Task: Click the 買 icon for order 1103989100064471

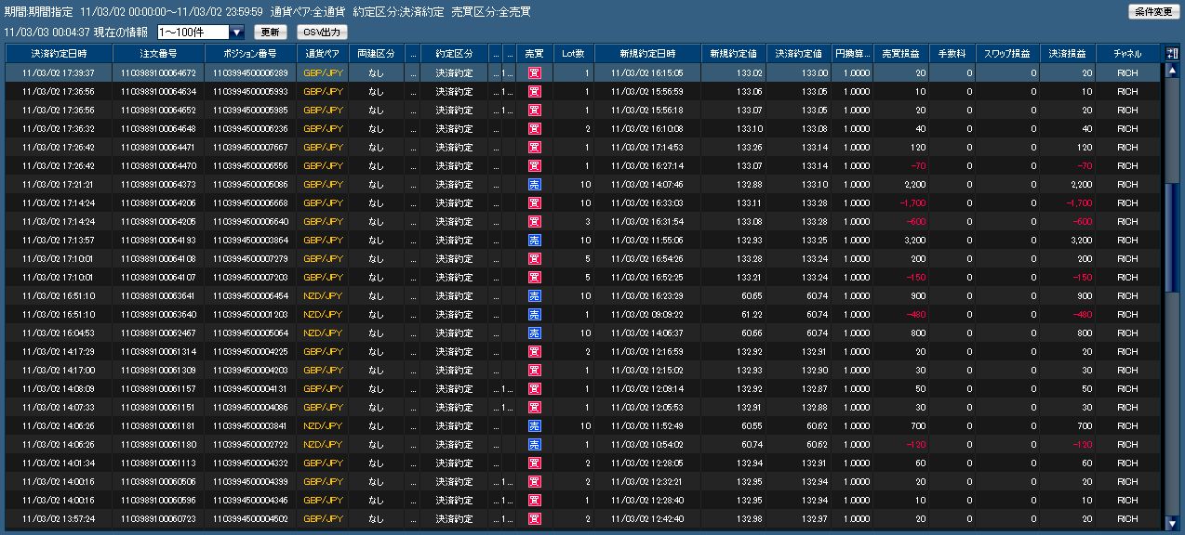Action: point(534,147)
